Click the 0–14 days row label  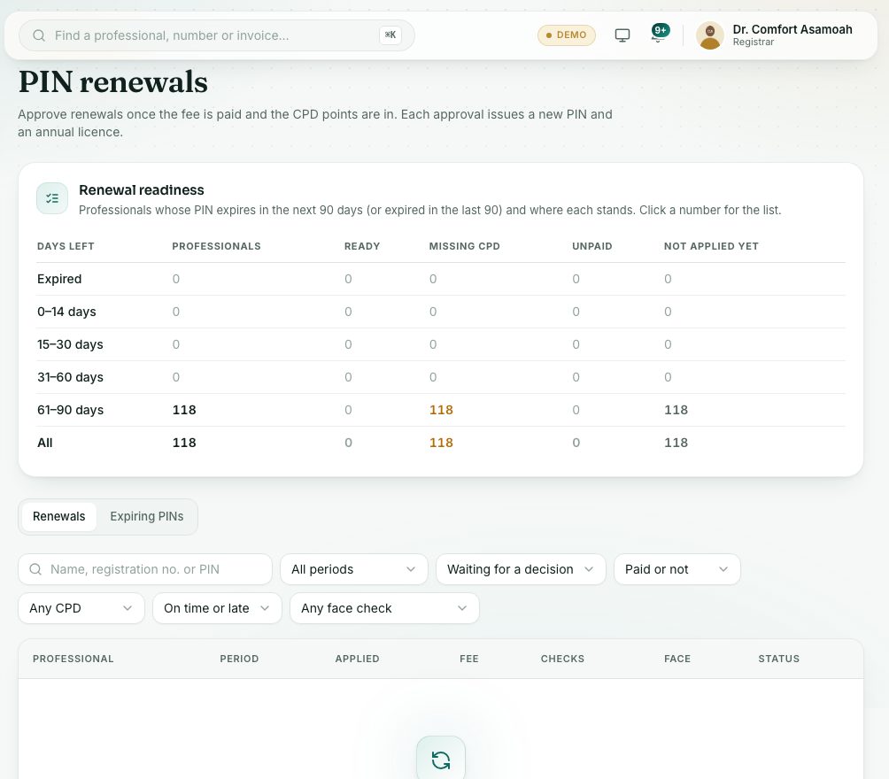point(66,312)
